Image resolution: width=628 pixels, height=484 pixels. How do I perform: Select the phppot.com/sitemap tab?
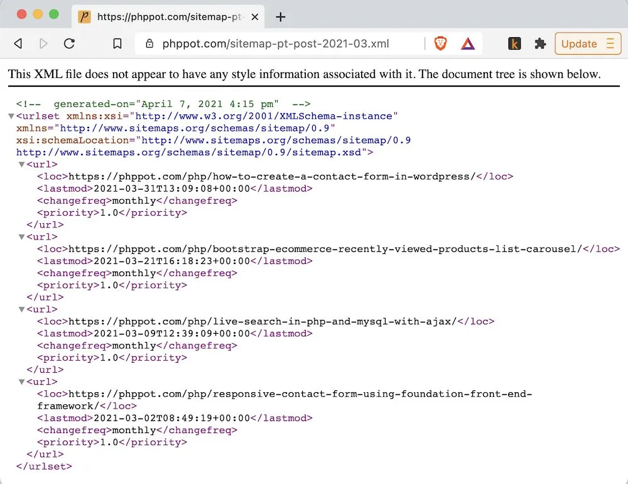pyautogui.click(x=168, y=17)
